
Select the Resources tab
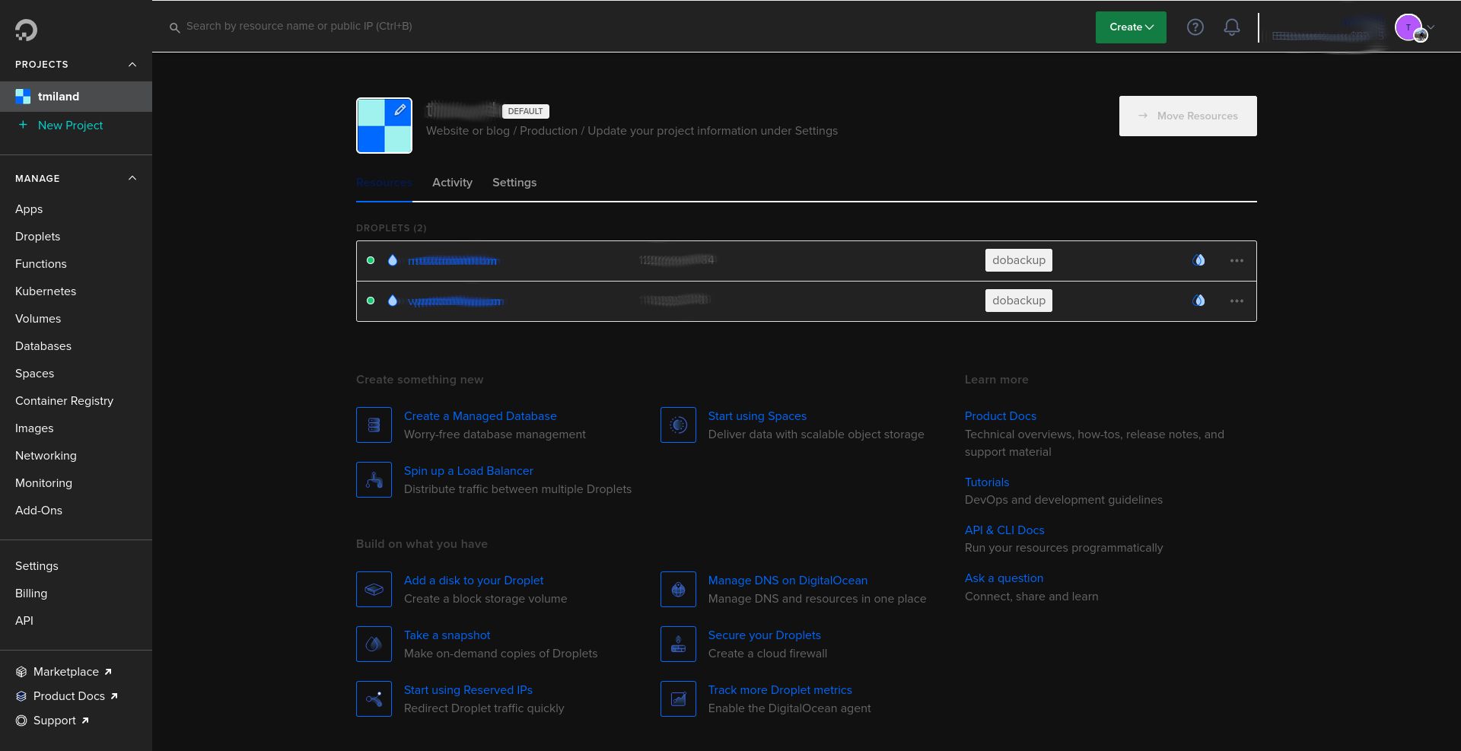pyautogui.click(x=384, y=183)
